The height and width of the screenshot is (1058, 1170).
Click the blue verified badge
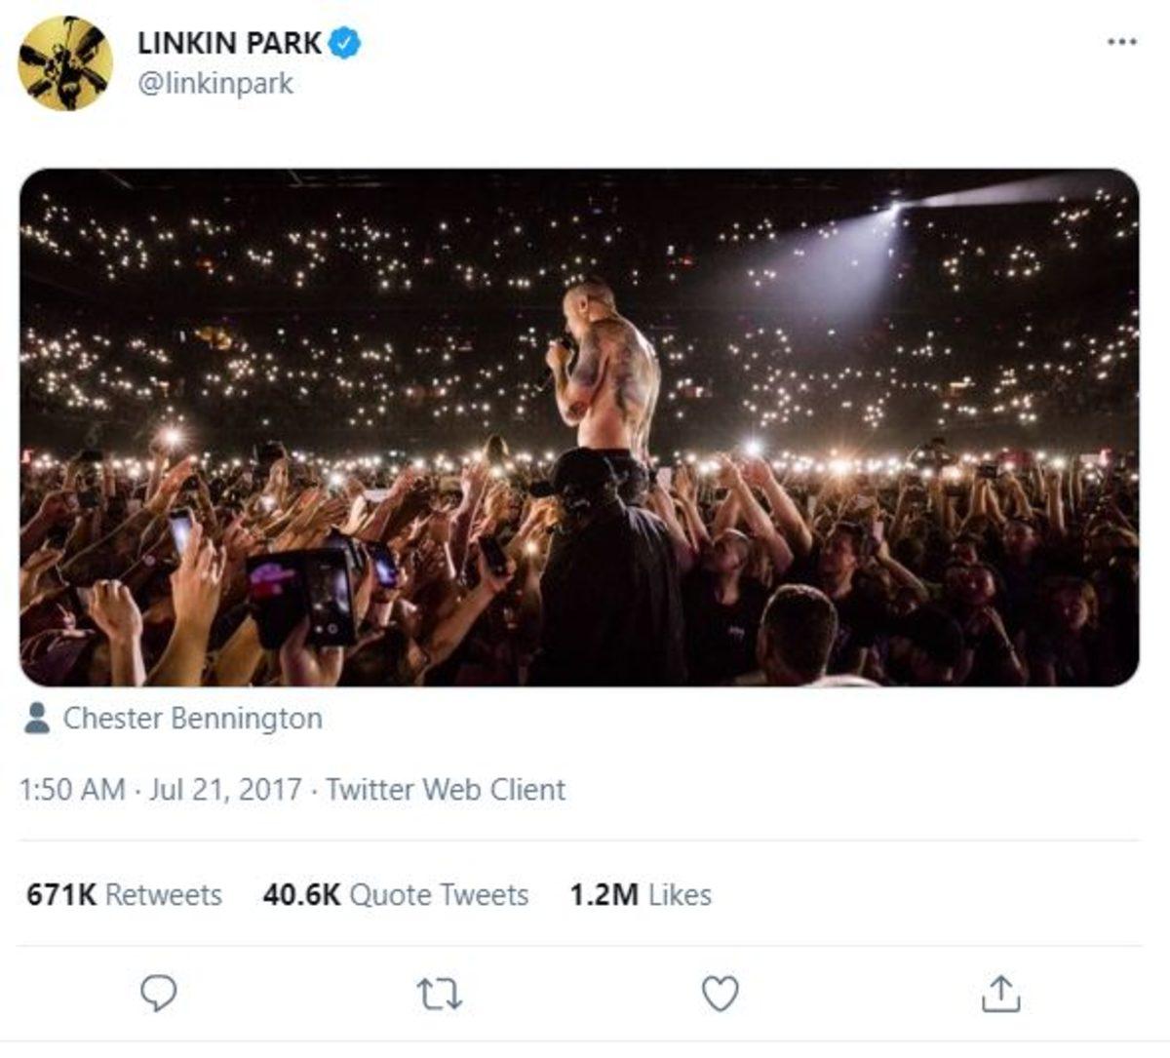click(x=346, y=43)
